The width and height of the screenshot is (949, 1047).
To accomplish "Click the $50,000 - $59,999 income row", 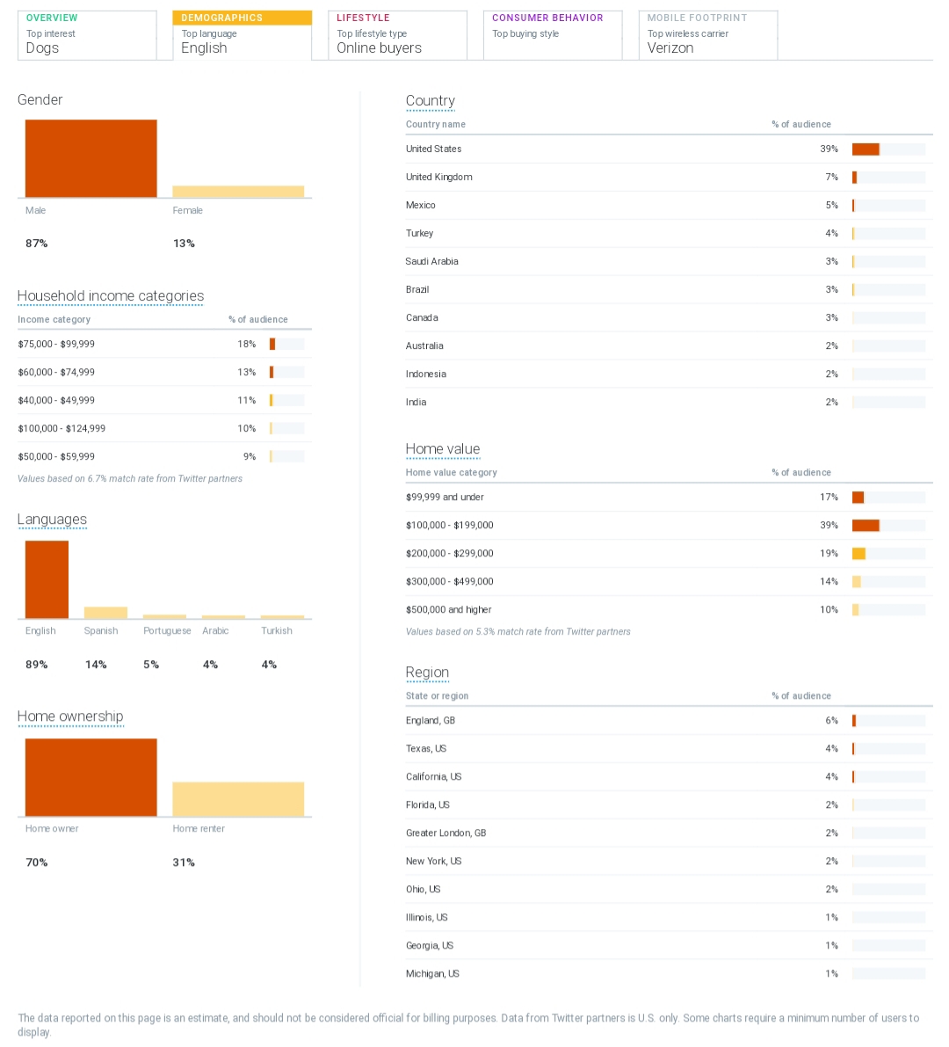I will pyautogui.click(x=165, y=457).
